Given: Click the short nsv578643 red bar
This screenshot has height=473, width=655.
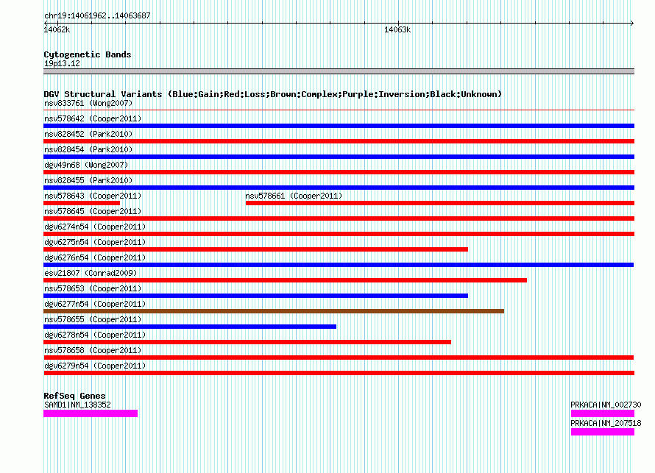Looking at the screenshot, I should 82,203.
